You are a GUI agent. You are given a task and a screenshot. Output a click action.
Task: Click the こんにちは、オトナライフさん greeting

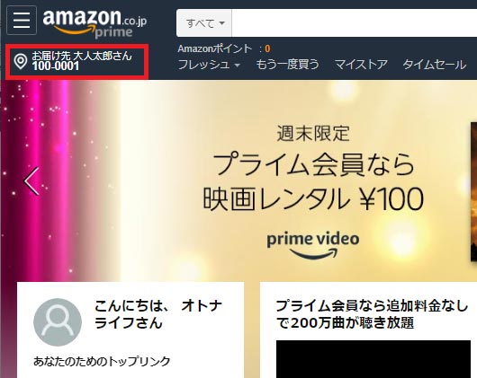click(158, 314)
